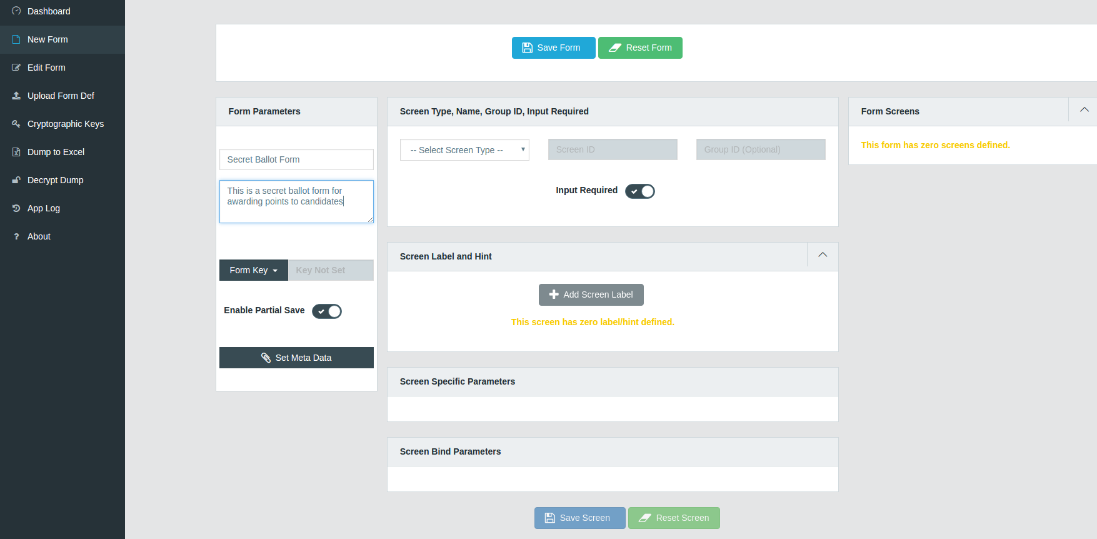Click the Add Screen Label button
The image size is (1097, 539).
(x=591, y=295)
